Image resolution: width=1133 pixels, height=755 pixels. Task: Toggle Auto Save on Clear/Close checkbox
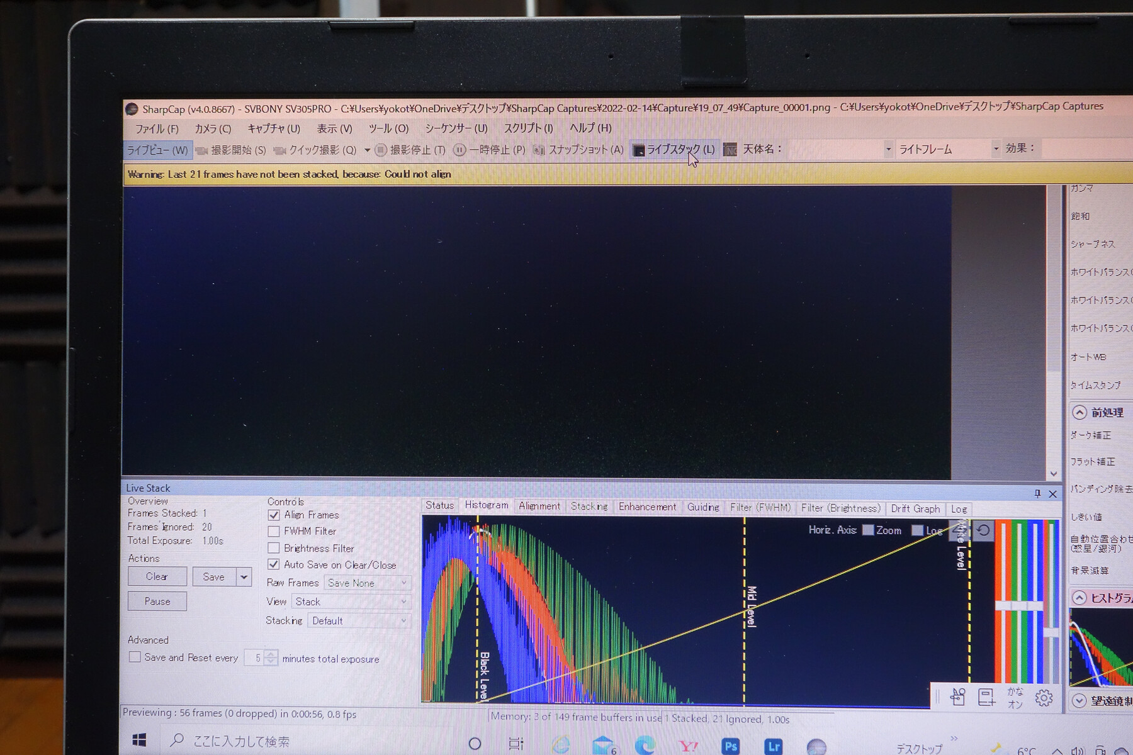[x=274, y=565]
